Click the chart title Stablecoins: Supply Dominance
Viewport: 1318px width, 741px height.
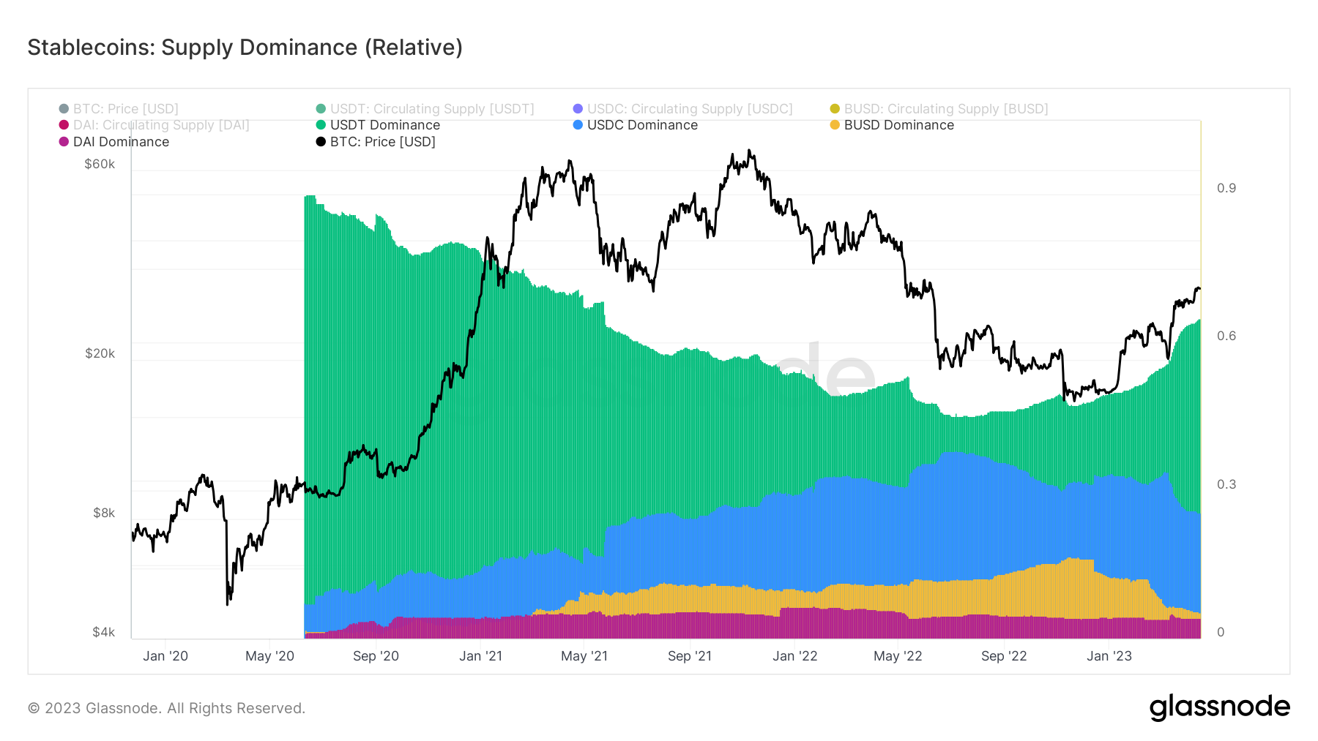click(x=245, y=48)
